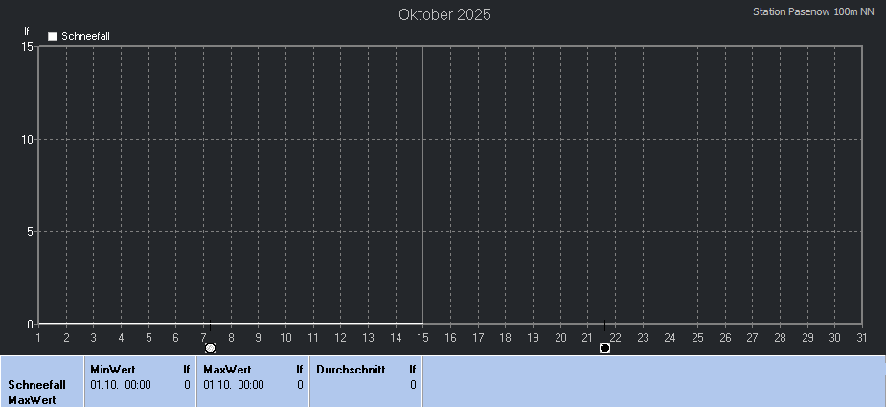Image resolution: width=886 pixels, height=407 pixels.
Task: Click the 10 label on the y-axis
Action: pos(27,139)
